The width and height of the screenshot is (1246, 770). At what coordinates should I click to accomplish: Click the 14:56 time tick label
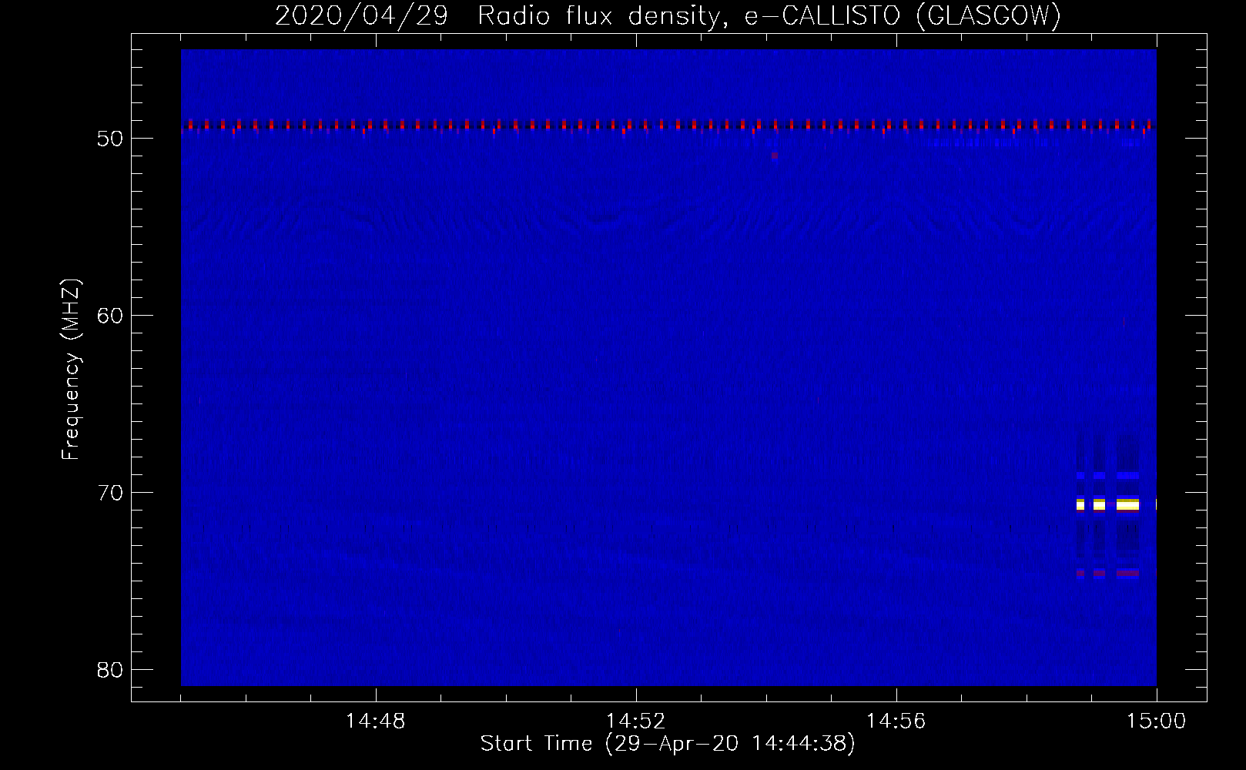(x=896, y=722)
